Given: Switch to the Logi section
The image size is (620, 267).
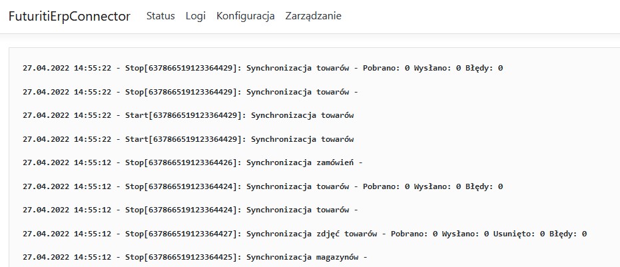Looking at the screenshot, I should (x=196, y=17).
